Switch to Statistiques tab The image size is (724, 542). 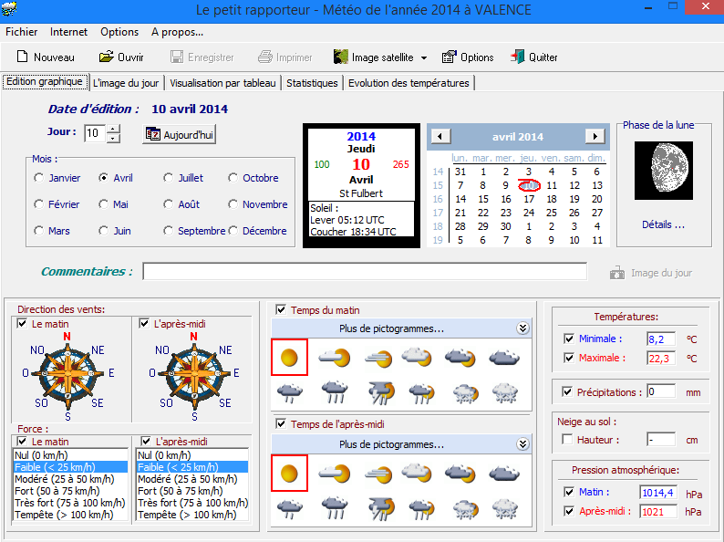[x=312, y=83]
